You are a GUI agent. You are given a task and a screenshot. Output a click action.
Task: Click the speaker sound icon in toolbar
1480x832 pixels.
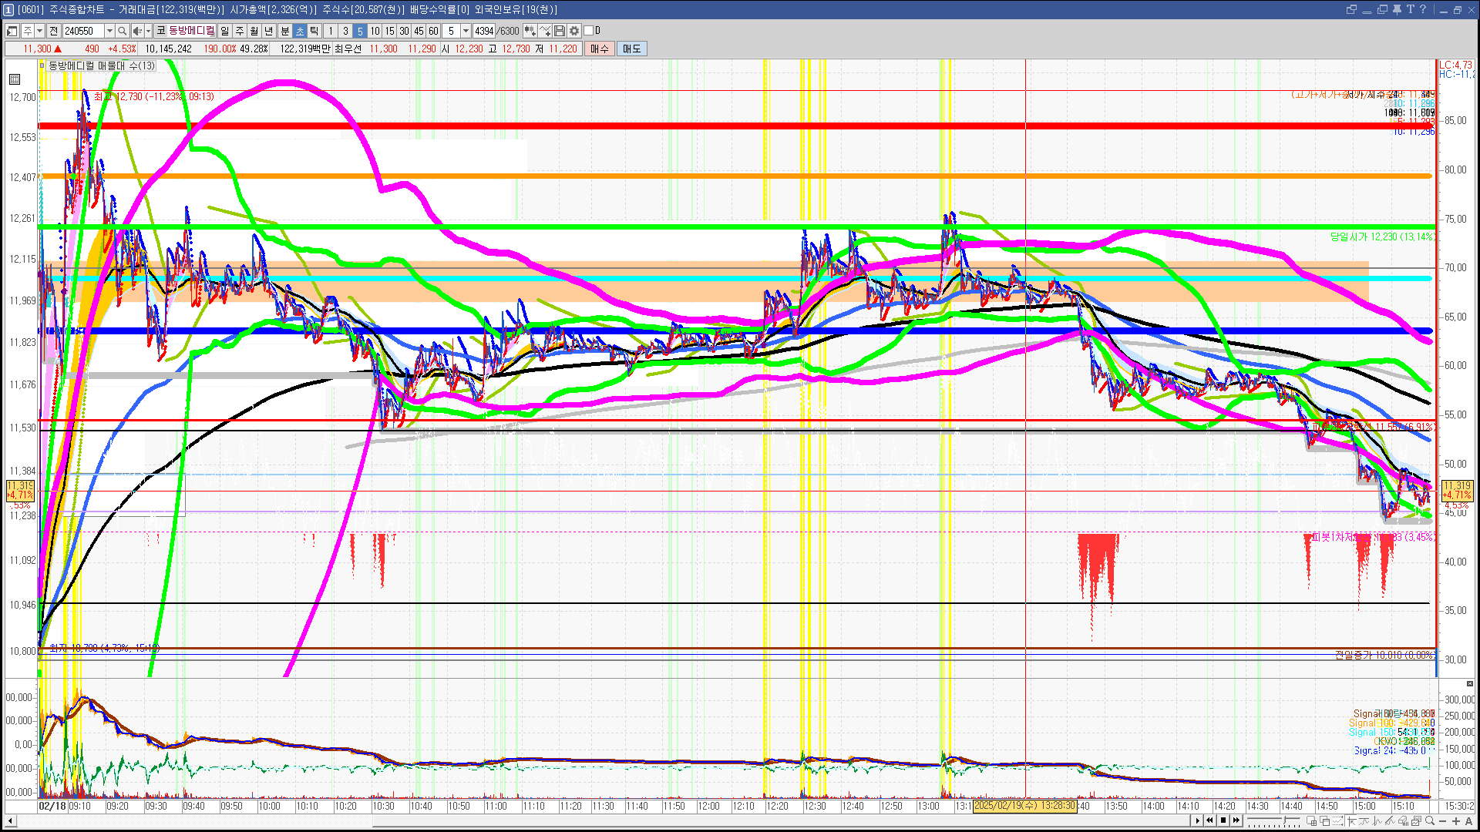click(x=136, y=31)
